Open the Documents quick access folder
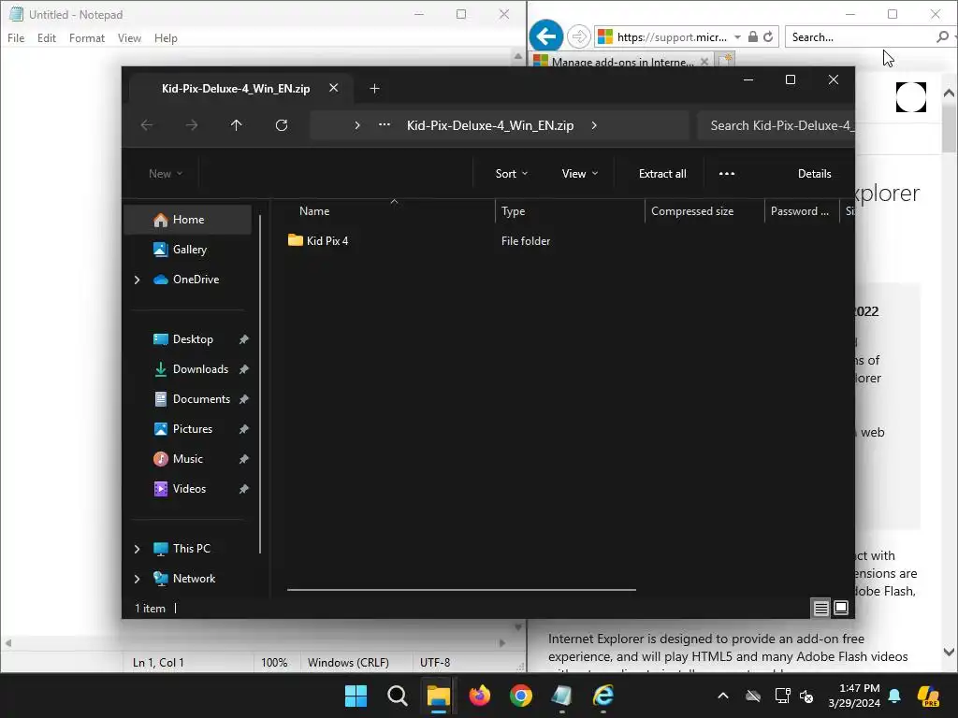The image size is (958, 718). [201, 398]
